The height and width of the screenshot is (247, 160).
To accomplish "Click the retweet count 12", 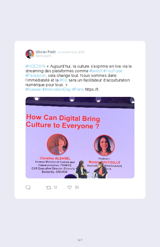I will click(x=55, y=187).
